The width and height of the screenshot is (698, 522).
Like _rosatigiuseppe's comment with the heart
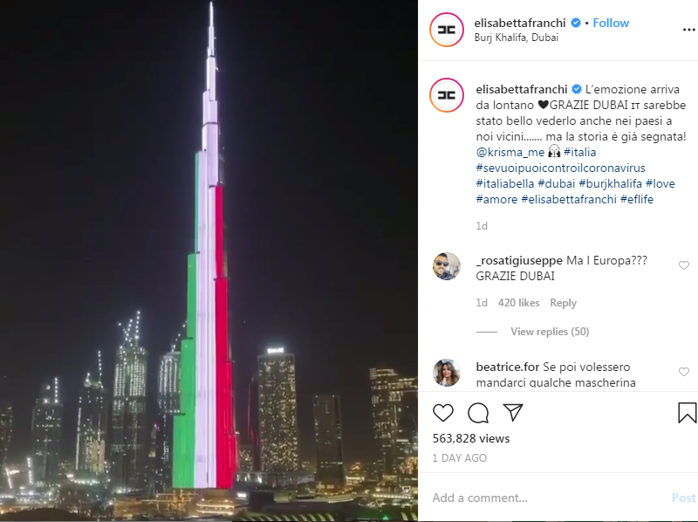coord(684,265)
